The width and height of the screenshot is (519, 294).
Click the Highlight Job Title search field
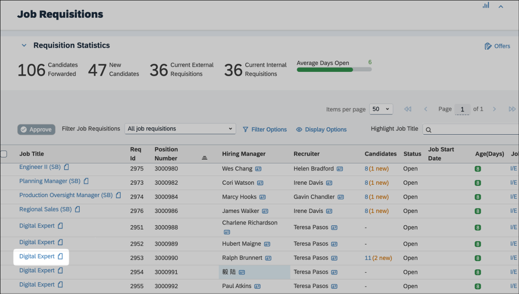coord(471,129)
